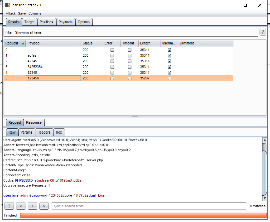Open the Hex view tab
This screenshot has height=222, width=270.
point(59,132)
